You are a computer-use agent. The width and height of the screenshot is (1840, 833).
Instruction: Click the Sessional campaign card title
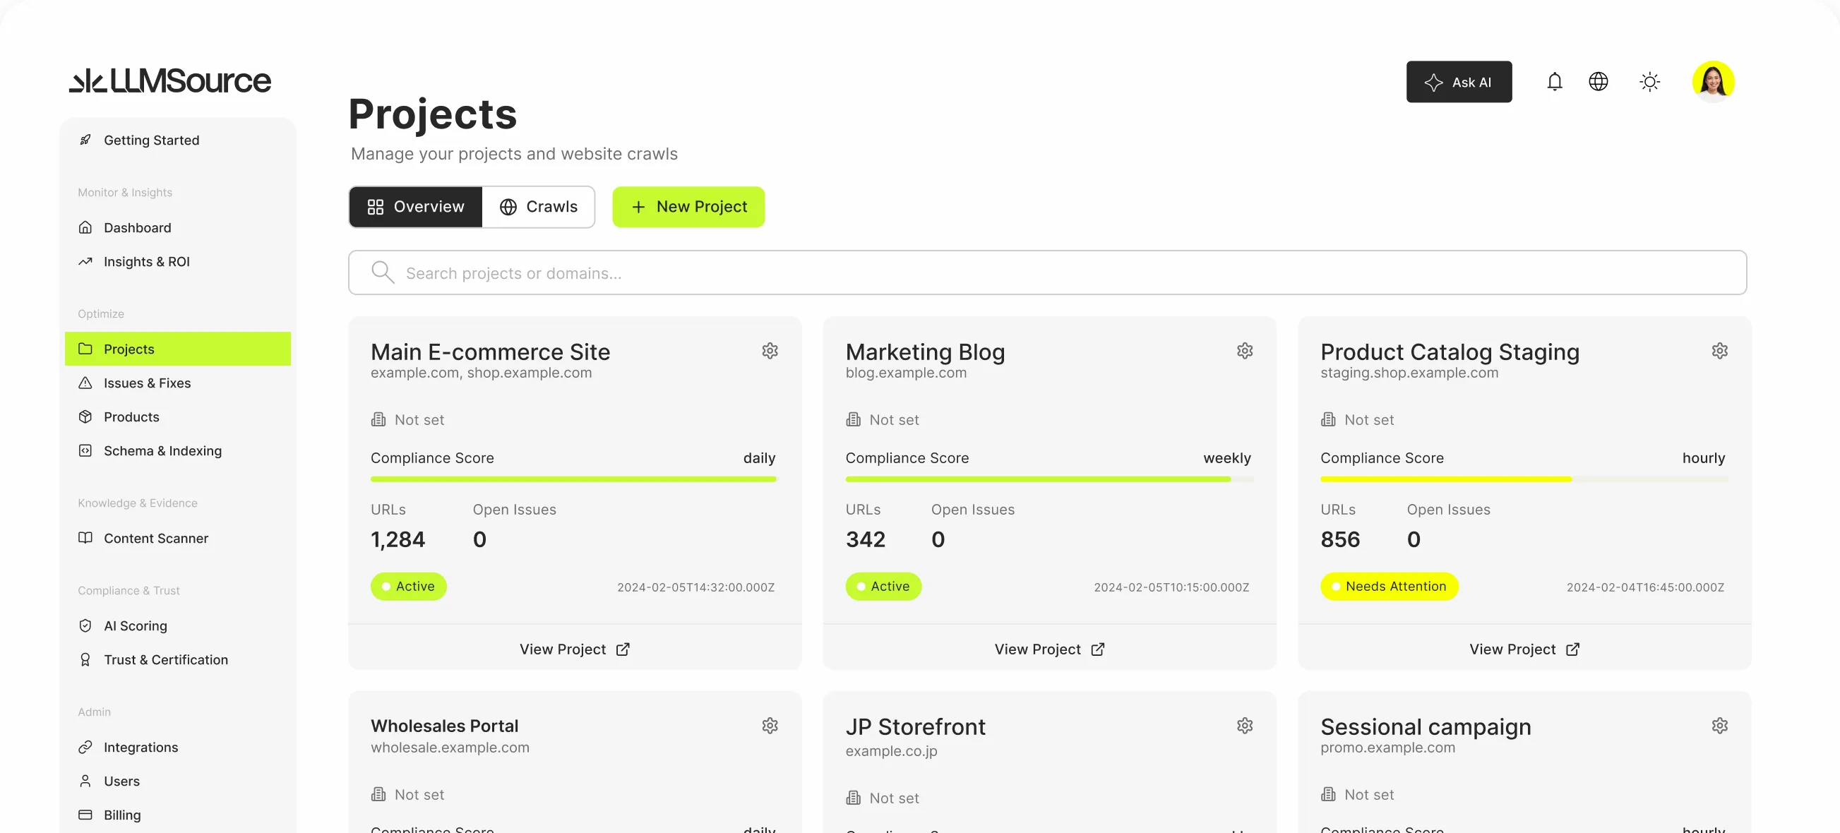pos(1426,726)
